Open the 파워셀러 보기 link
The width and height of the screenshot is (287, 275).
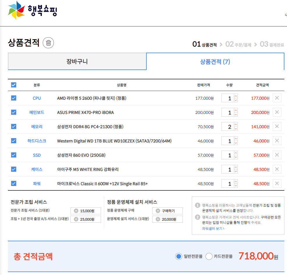pyautogui.click(x=213, y=228)
